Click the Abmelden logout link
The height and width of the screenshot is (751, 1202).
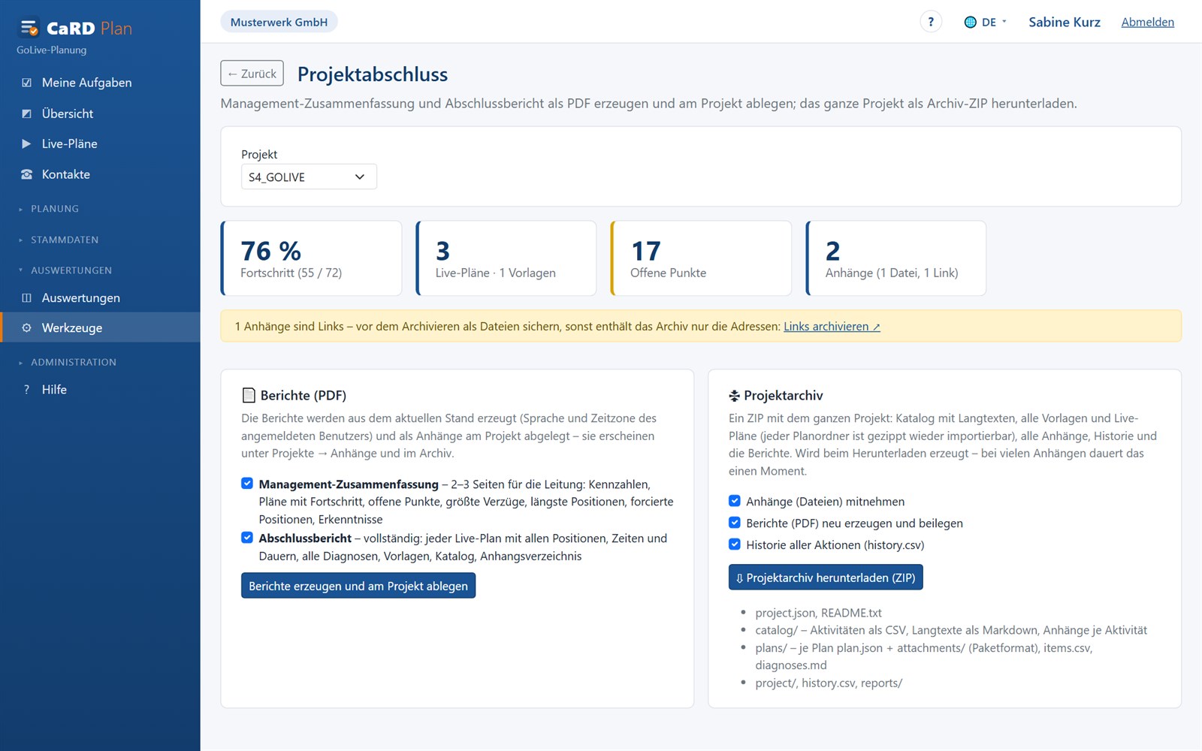pyautogui.click(x=1147, y=23)
